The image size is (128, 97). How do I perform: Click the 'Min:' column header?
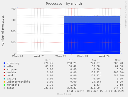72,60
